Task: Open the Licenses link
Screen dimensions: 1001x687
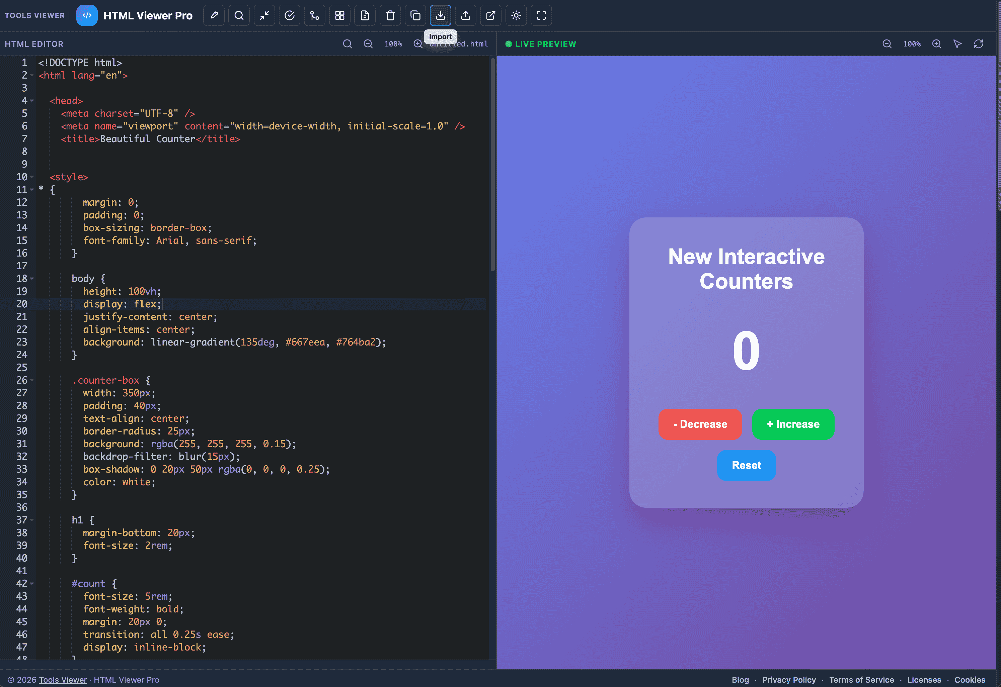Action: point(924,680)
